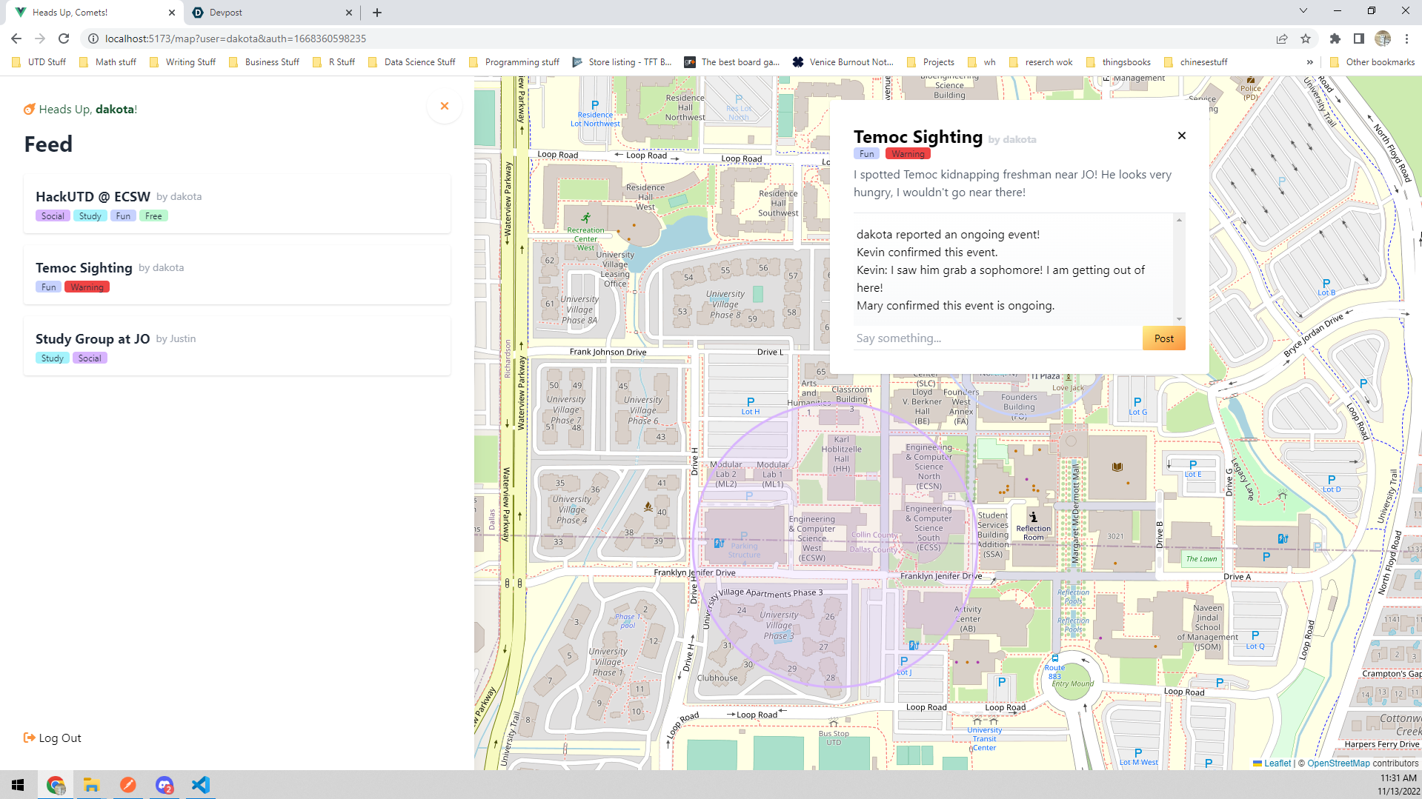This screenshot has width=1422, height=799.
Task: Open the OpenStreetMap attribution link
Action: [1339, 763]
